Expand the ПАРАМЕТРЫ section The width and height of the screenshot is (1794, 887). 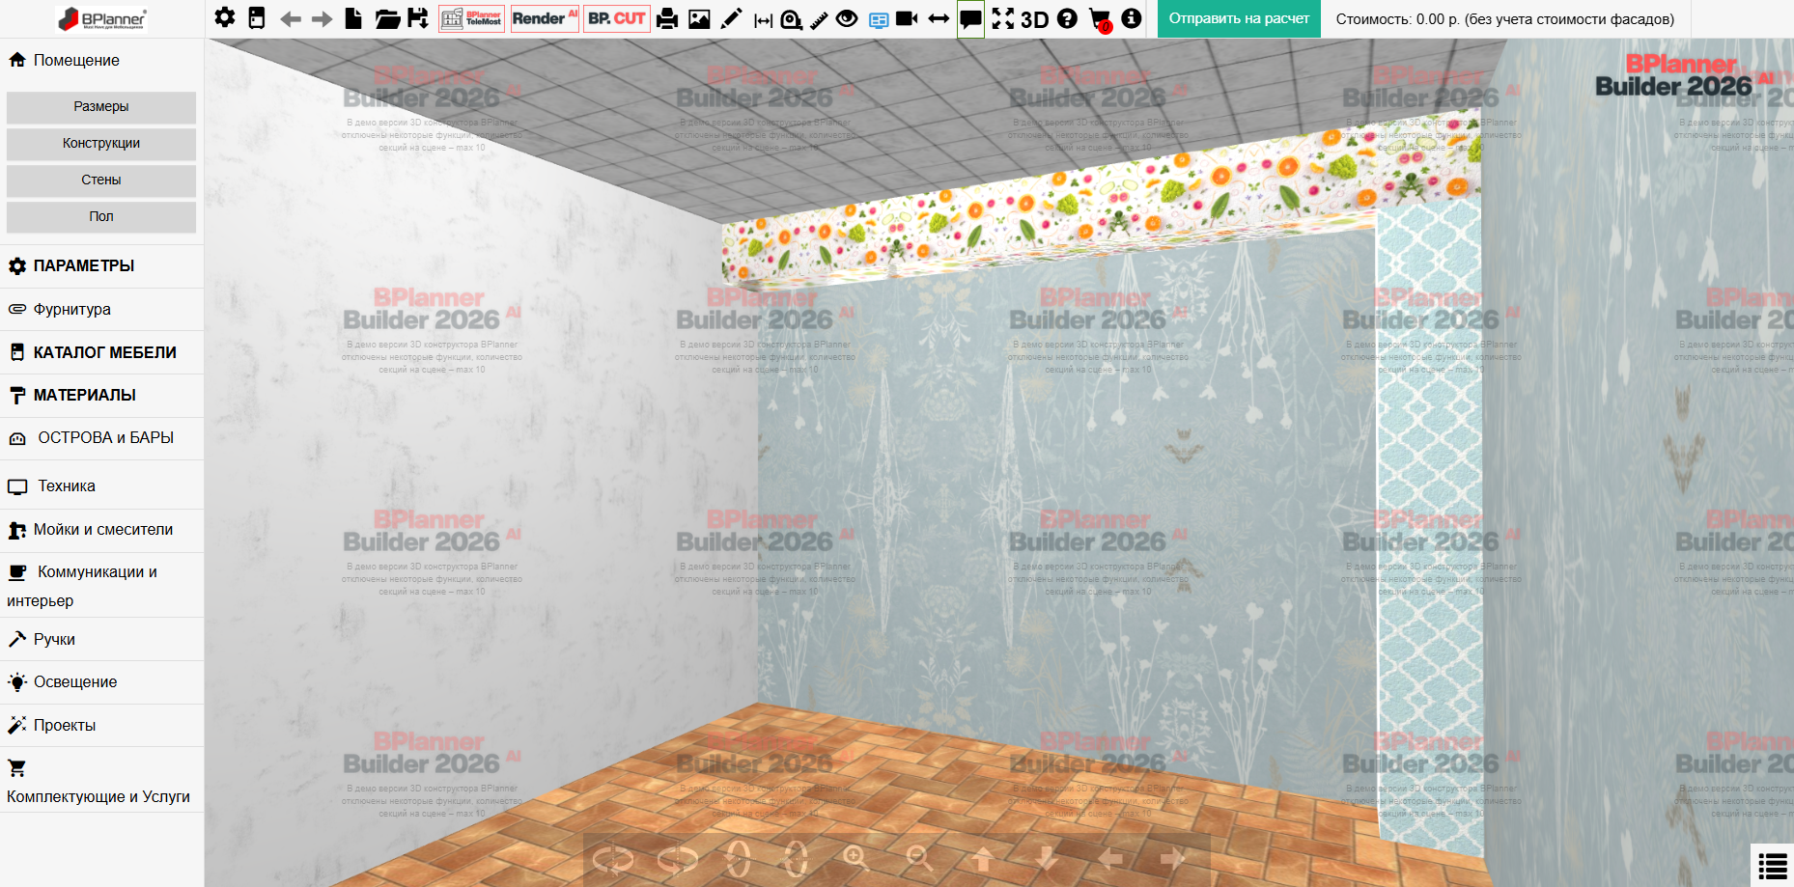pos(101,266)
